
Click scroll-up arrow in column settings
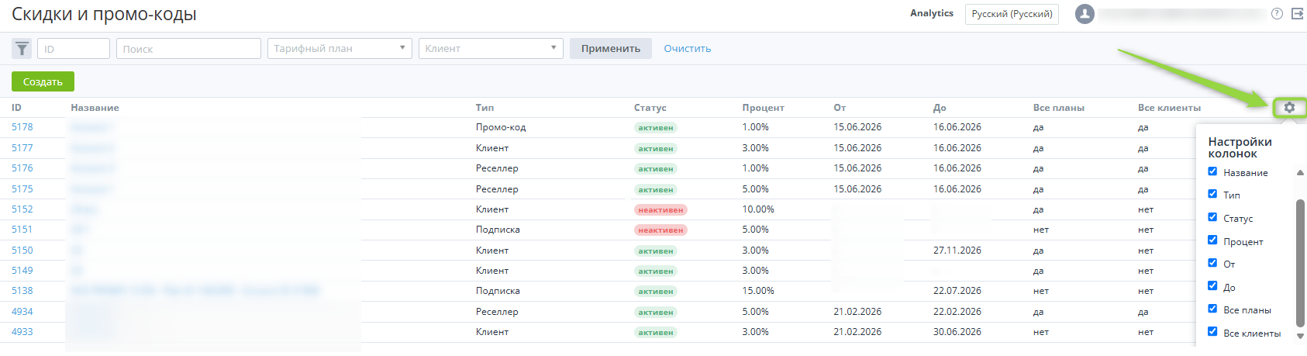point(1300,173)
